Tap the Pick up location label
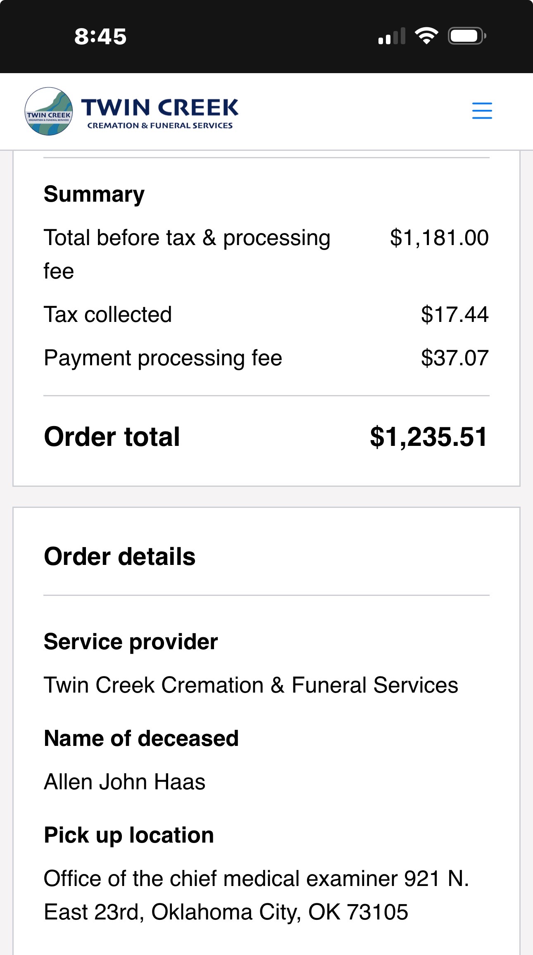 [x=129, y=835]
